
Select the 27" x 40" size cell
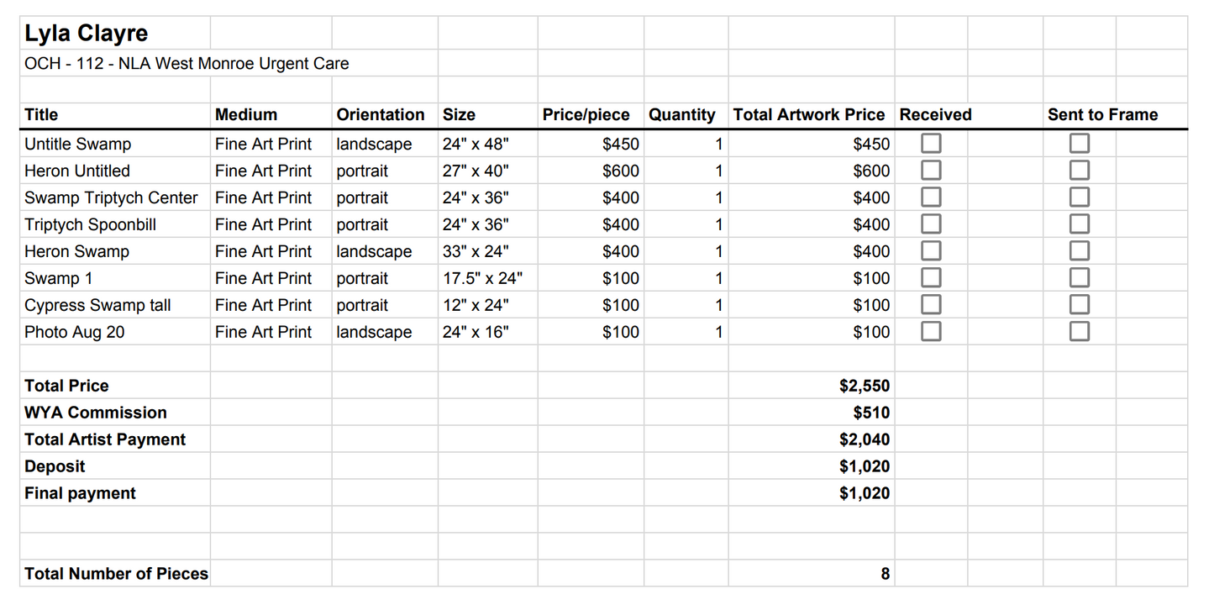(x=476, y=171)
